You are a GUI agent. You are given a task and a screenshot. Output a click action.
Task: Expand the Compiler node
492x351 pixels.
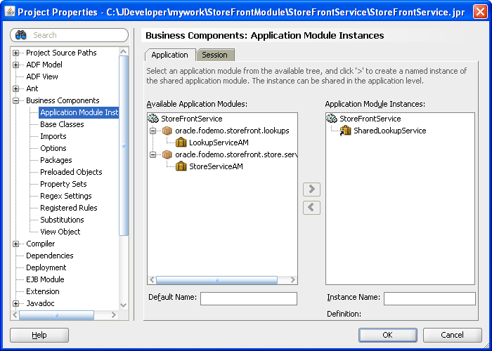15,244
